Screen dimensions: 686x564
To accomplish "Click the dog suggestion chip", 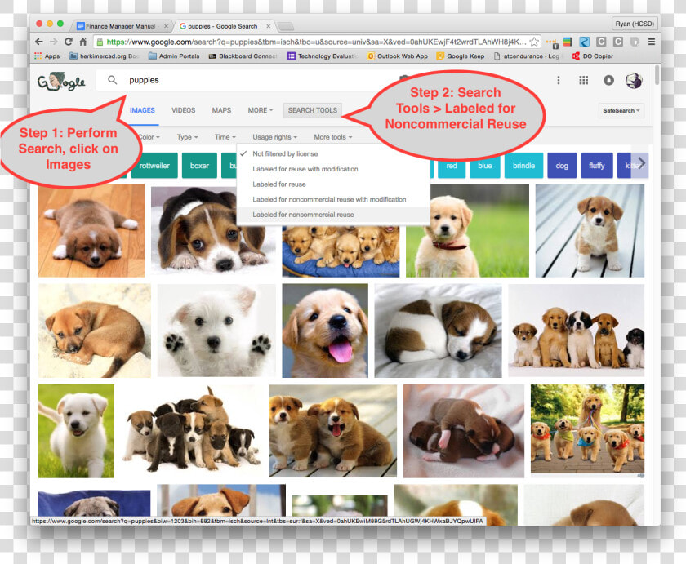I will point(562,165).
